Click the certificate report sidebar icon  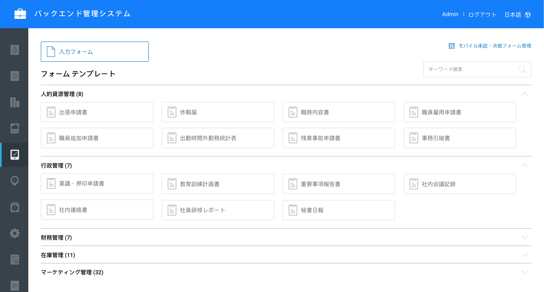pos(15,259)
